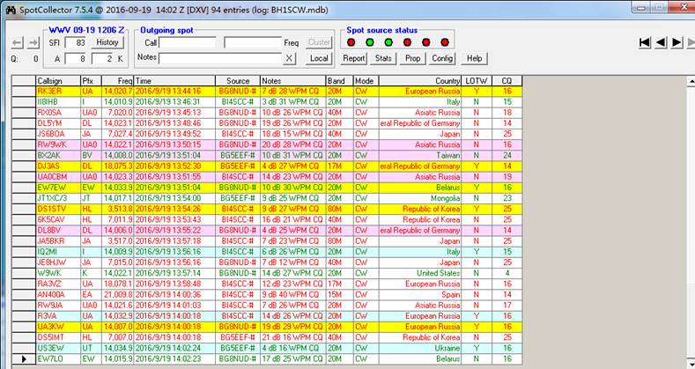
Task: Click the back arrow navigation button
Action: [18, 42]
